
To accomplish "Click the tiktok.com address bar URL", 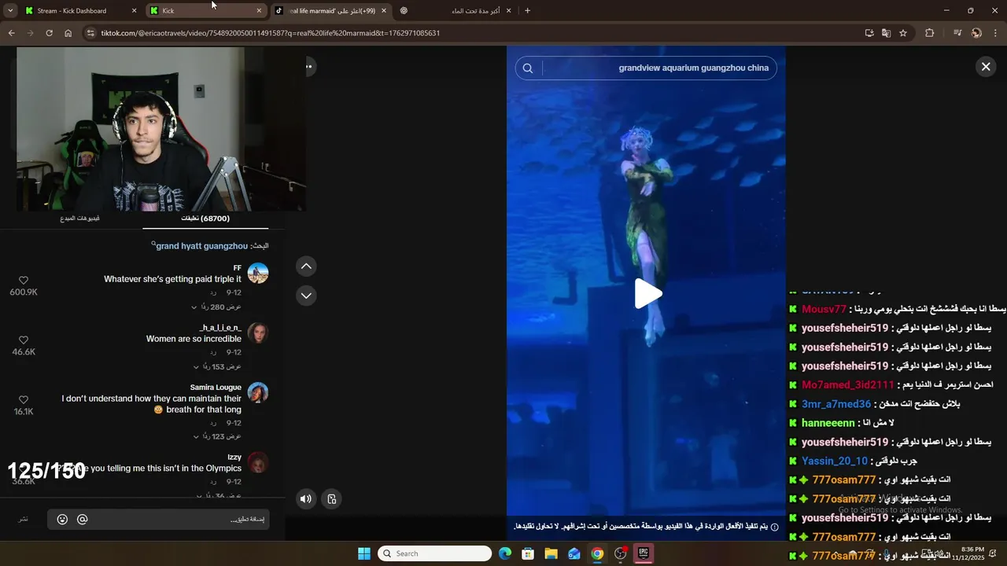I will (x=270, y=33).
